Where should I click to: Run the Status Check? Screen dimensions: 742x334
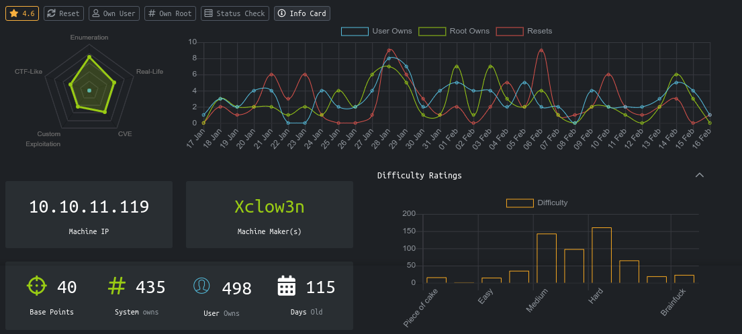tap(235, 13)
